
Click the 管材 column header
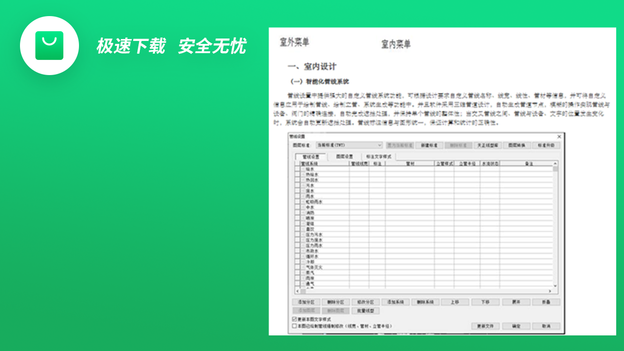pyautogui.click(x=409, y=164)
